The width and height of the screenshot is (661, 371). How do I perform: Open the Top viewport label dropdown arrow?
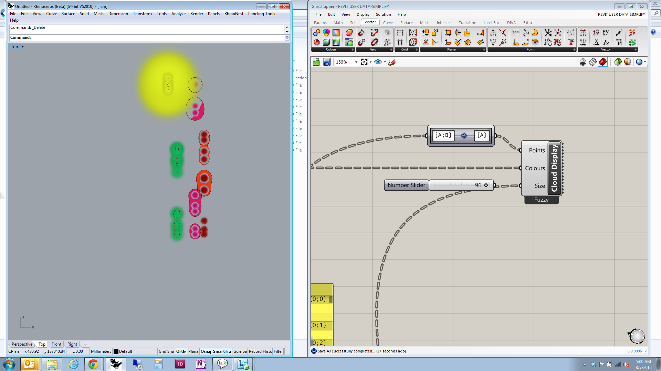[x=22, y=47]
